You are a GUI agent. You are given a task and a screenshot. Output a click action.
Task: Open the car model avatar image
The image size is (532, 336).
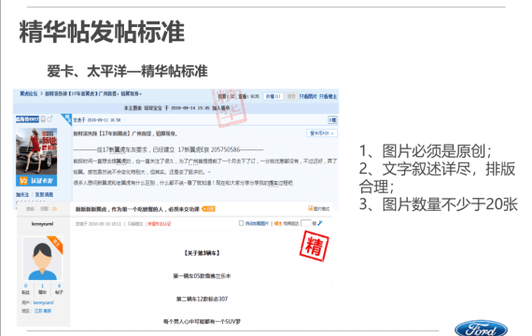point(36,151)
